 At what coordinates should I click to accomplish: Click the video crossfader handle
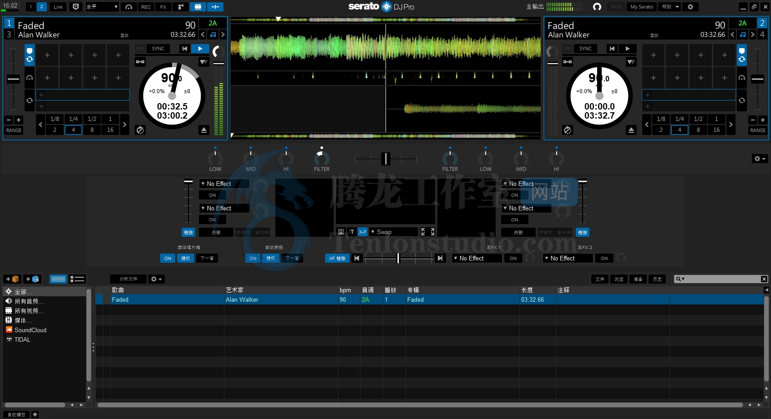coord(398,258)
